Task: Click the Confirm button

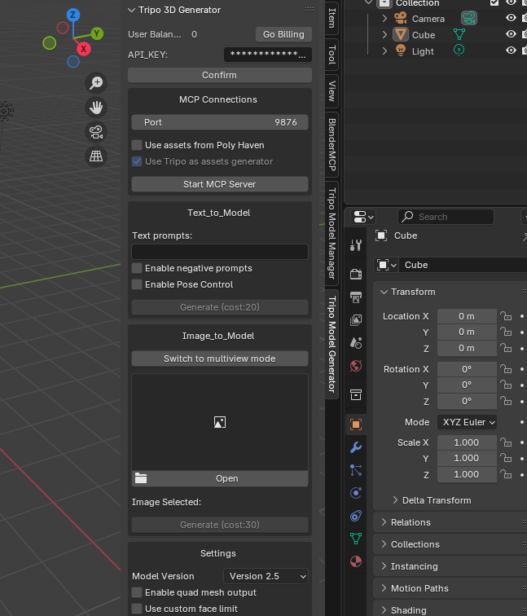Action: point(220,75)
